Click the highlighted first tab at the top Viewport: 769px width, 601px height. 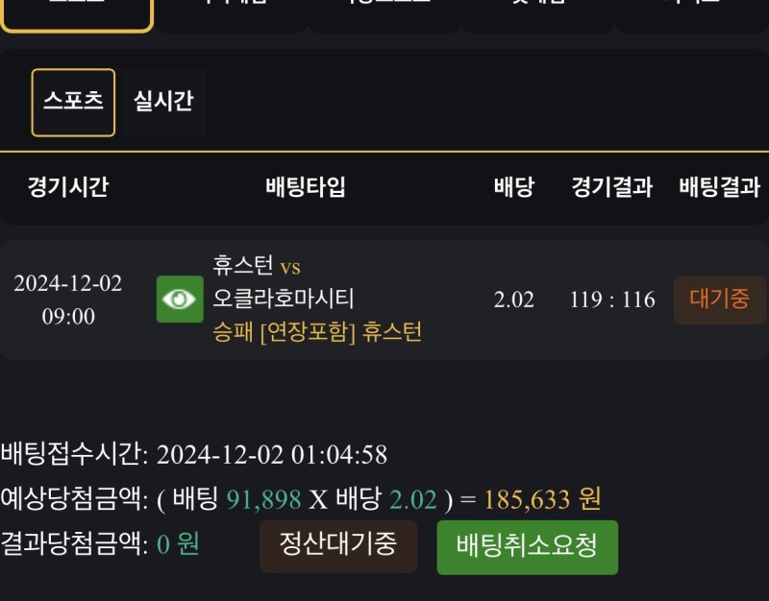coord(76,12)
